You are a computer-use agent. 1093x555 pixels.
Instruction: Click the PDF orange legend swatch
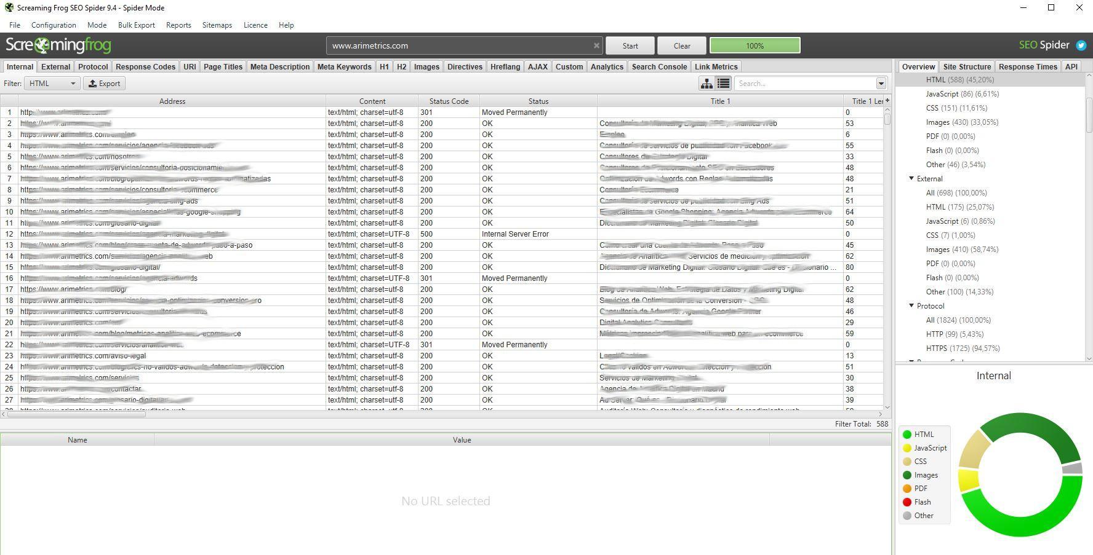tap(907, 489)
